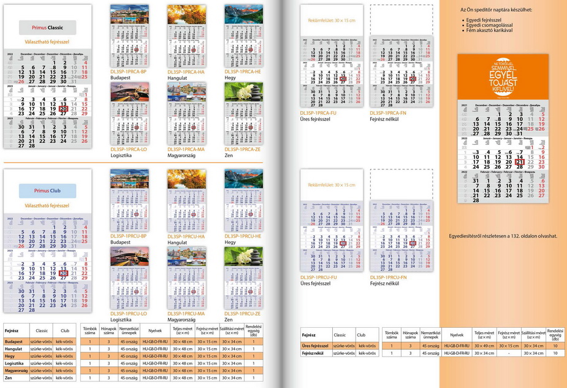The width and height of the screenshot is (567, 388).
Task: Select the Classic Budapest header thumbnail
Action: point(129,15)
